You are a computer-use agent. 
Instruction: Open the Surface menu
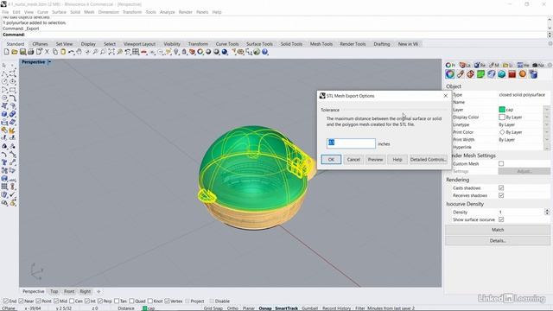(x=59, y=12)
